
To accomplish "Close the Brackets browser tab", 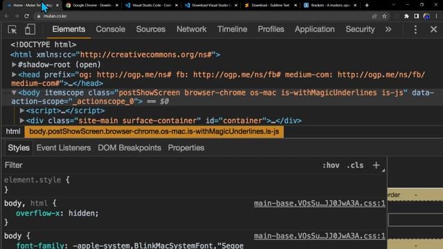I will pos(355,5).
